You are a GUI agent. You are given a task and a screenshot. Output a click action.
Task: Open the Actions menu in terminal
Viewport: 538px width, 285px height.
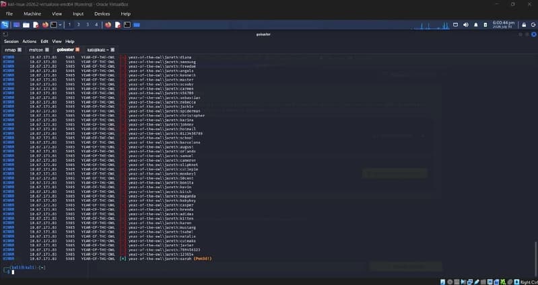pos(29,42)
